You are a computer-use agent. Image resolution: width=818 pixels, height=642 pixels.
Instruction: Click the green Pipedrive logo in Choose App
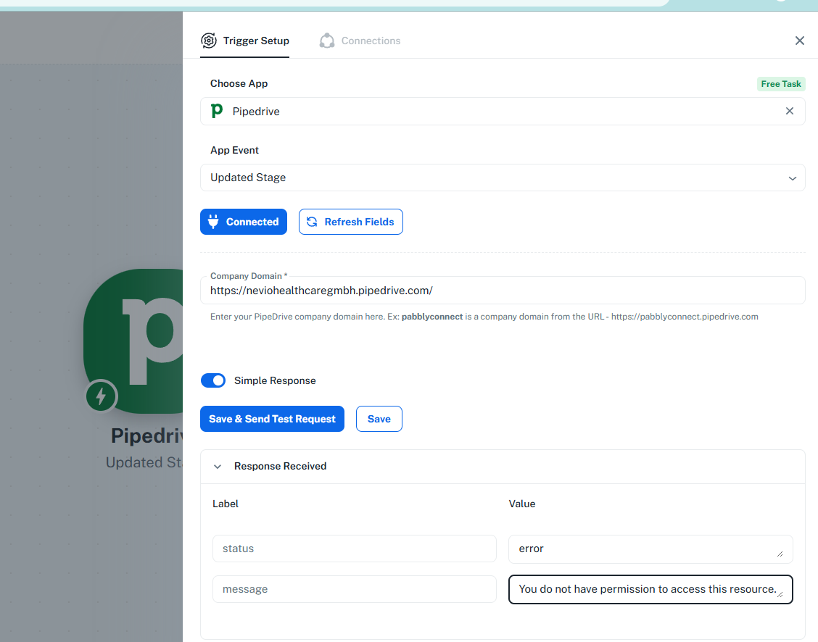217,111
